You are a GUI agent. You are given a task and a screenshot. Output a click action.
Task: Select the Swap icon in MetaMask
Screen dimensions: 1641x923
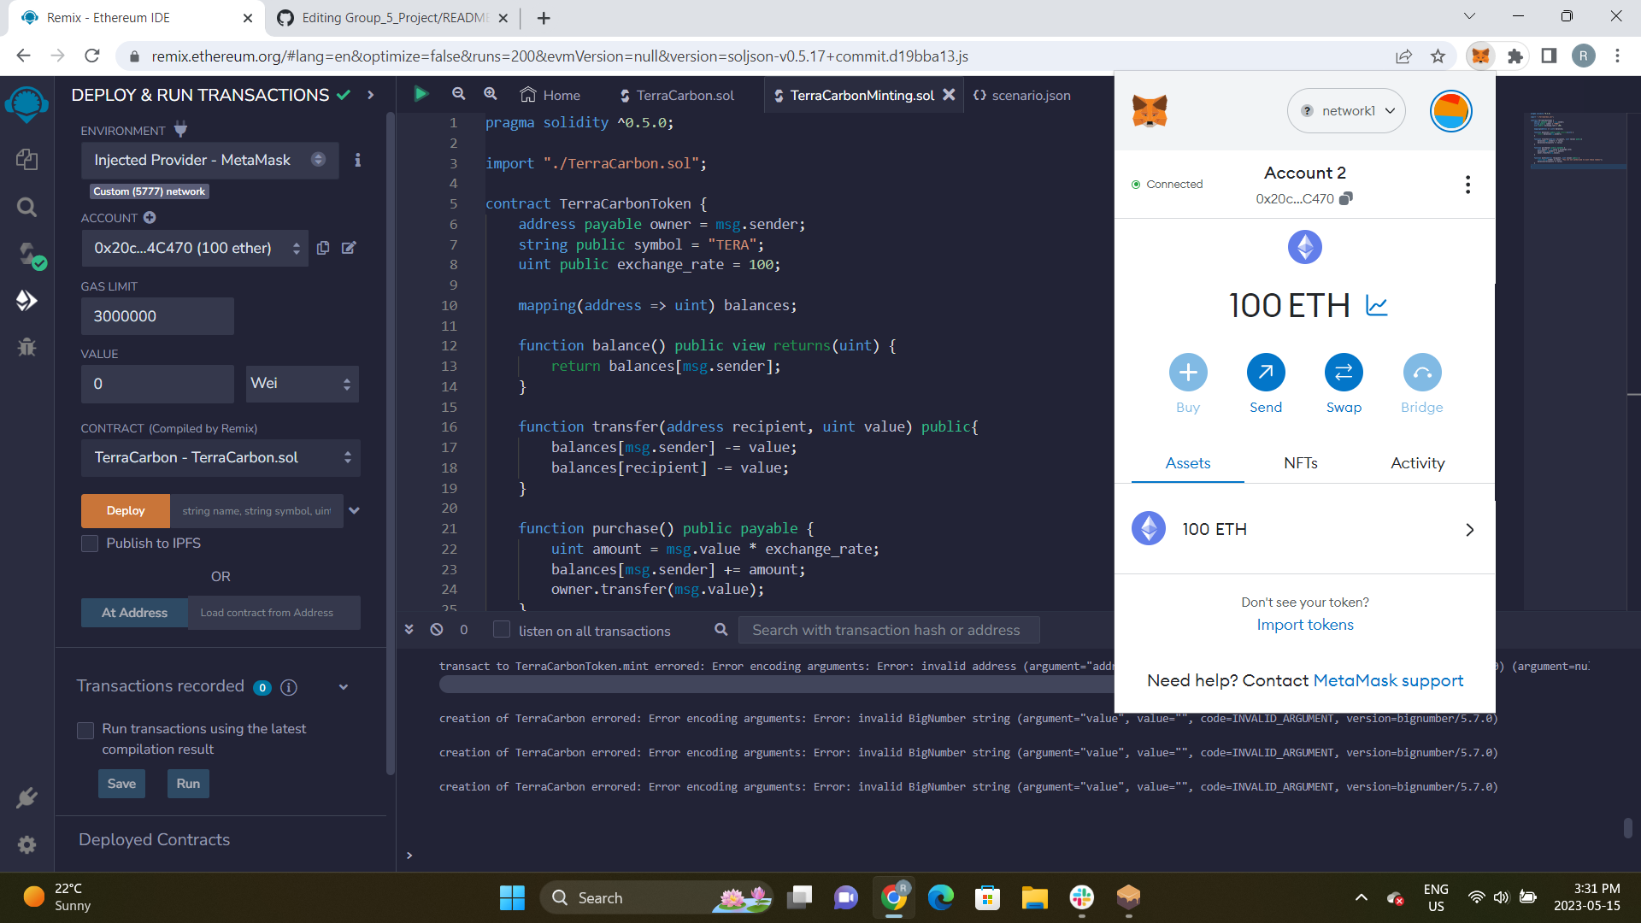point(1343,373)
